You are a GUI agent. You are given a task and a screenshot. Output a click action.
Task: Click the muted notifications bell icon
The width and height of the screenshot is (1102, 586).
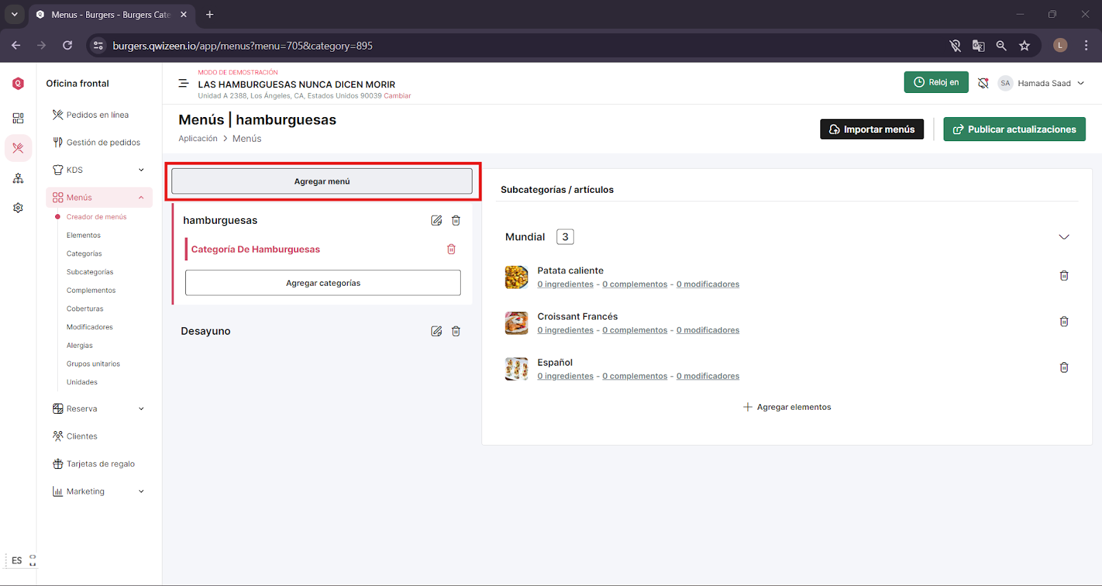click(983, 83)
